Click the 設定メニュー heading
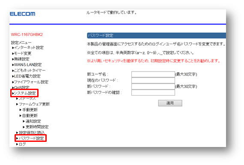This screenshot has height=165, width=244. click(x=21, y=42)
